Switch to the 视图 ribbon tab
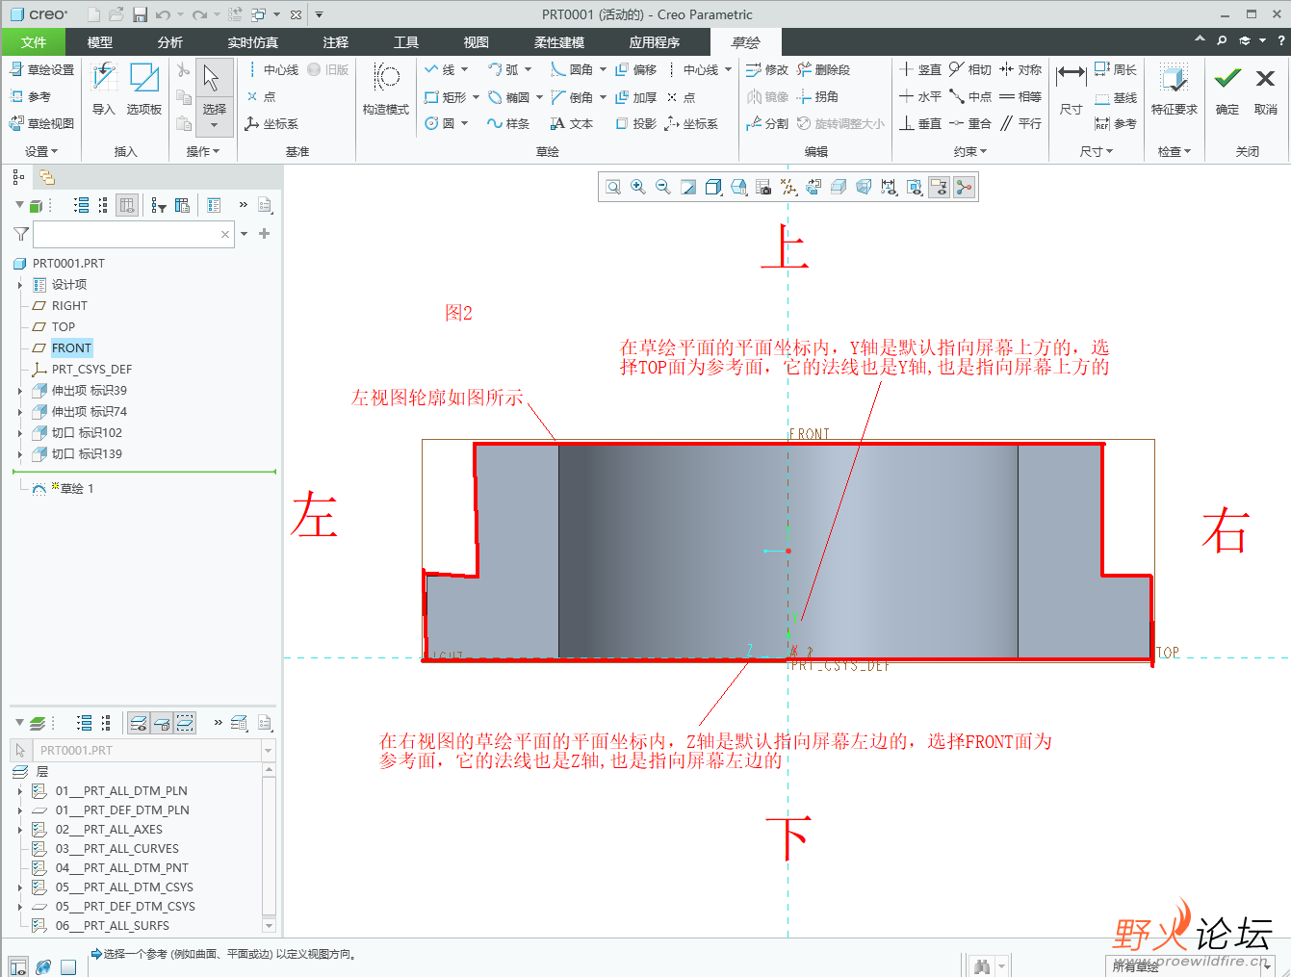The height and width of the screenshot is (977, 1291). pyautogui.click(x=477, y=42)
